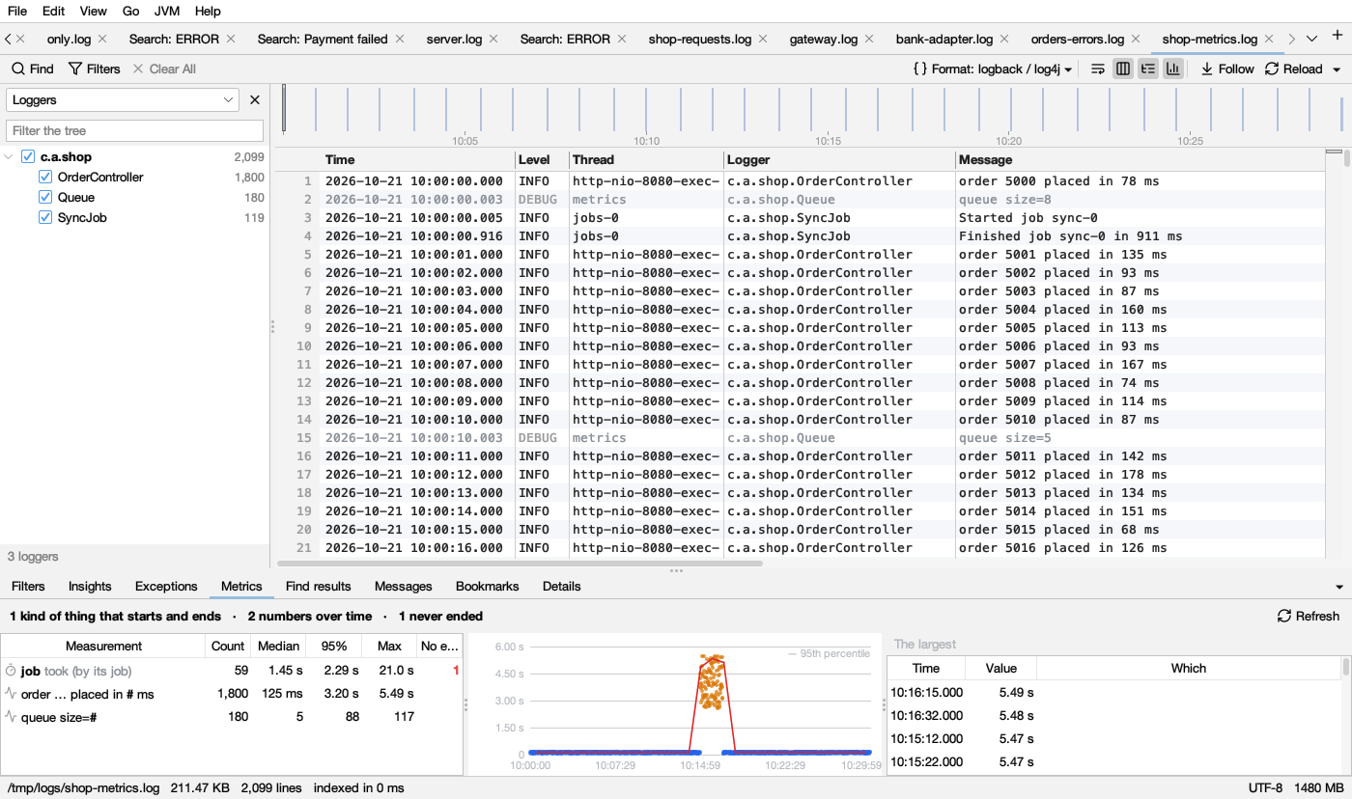Open the Find search tool
1352x799 pixels.
(x=32, y=69)
